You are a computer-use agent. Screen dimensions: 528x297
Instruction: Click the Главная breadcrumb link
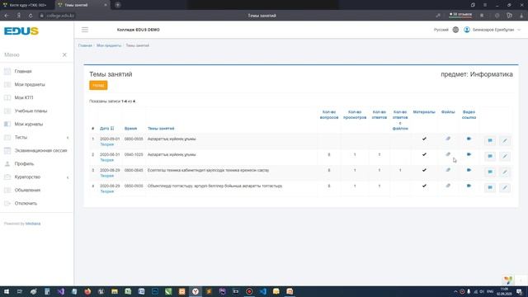[85, 45]
